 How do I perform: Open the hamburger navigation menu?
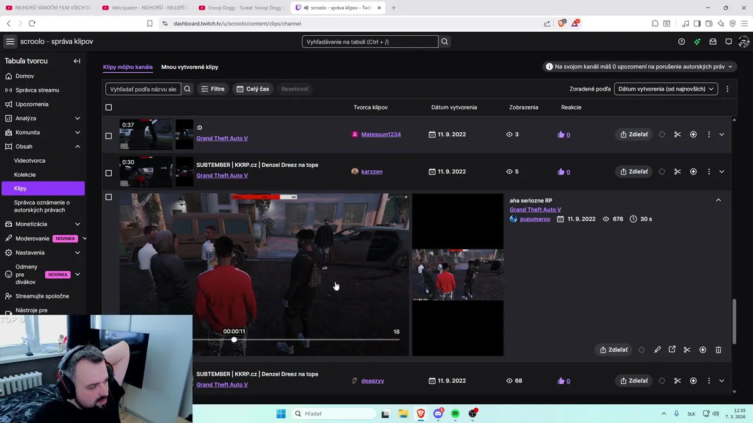pos(10,42)
